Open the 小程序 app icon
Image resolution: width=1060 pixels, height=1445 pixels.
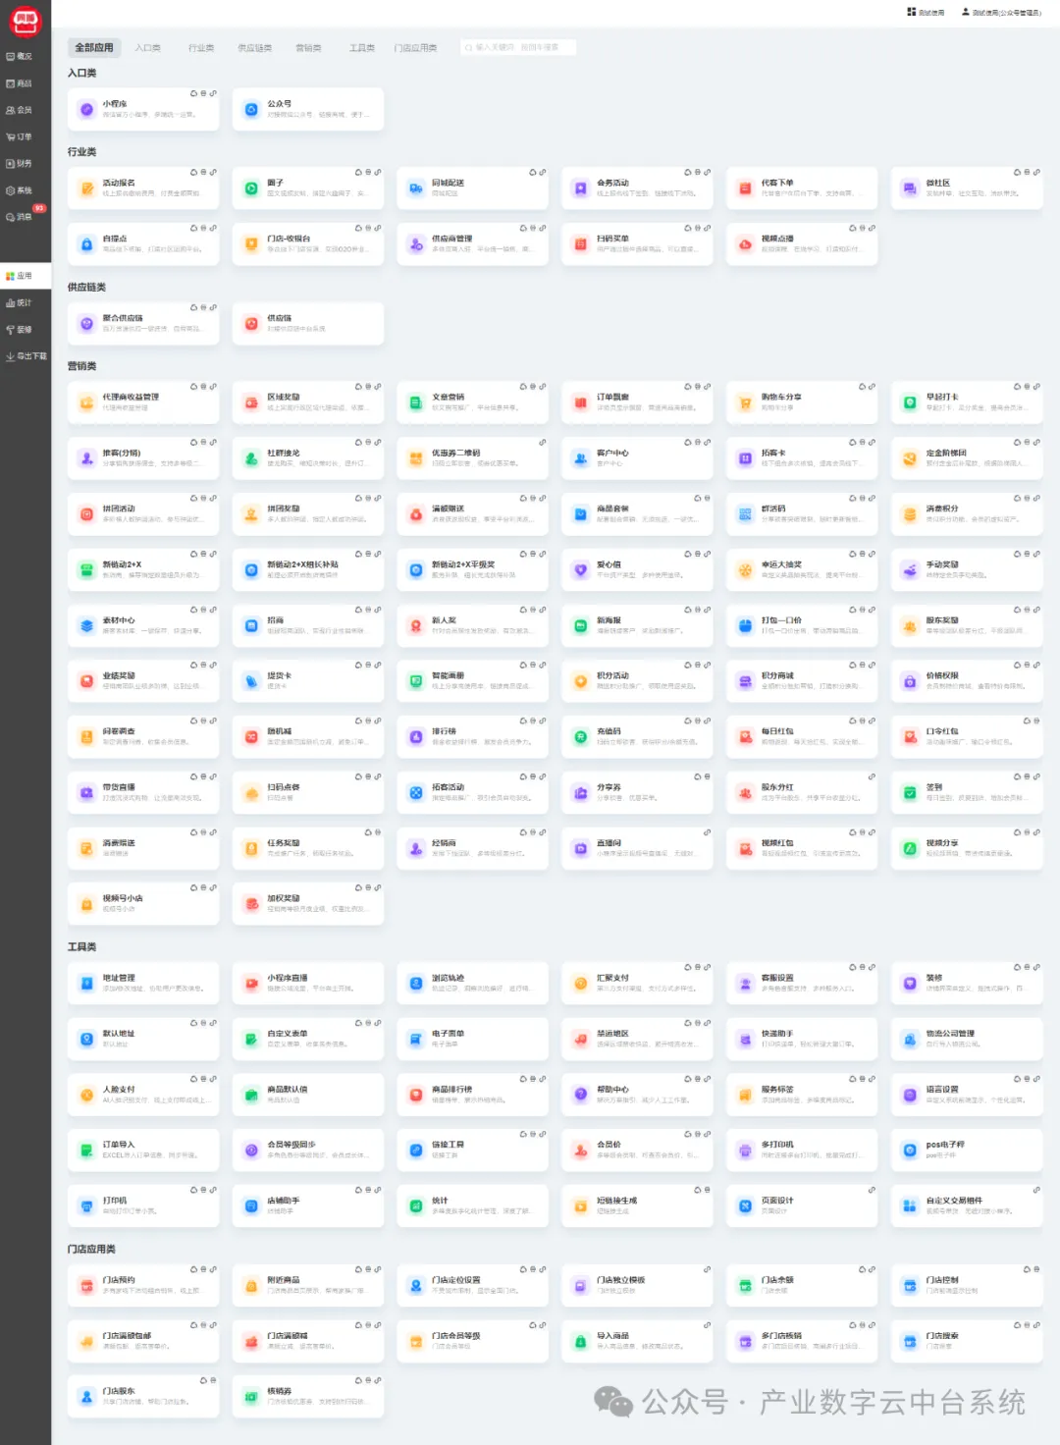(86, 109)
